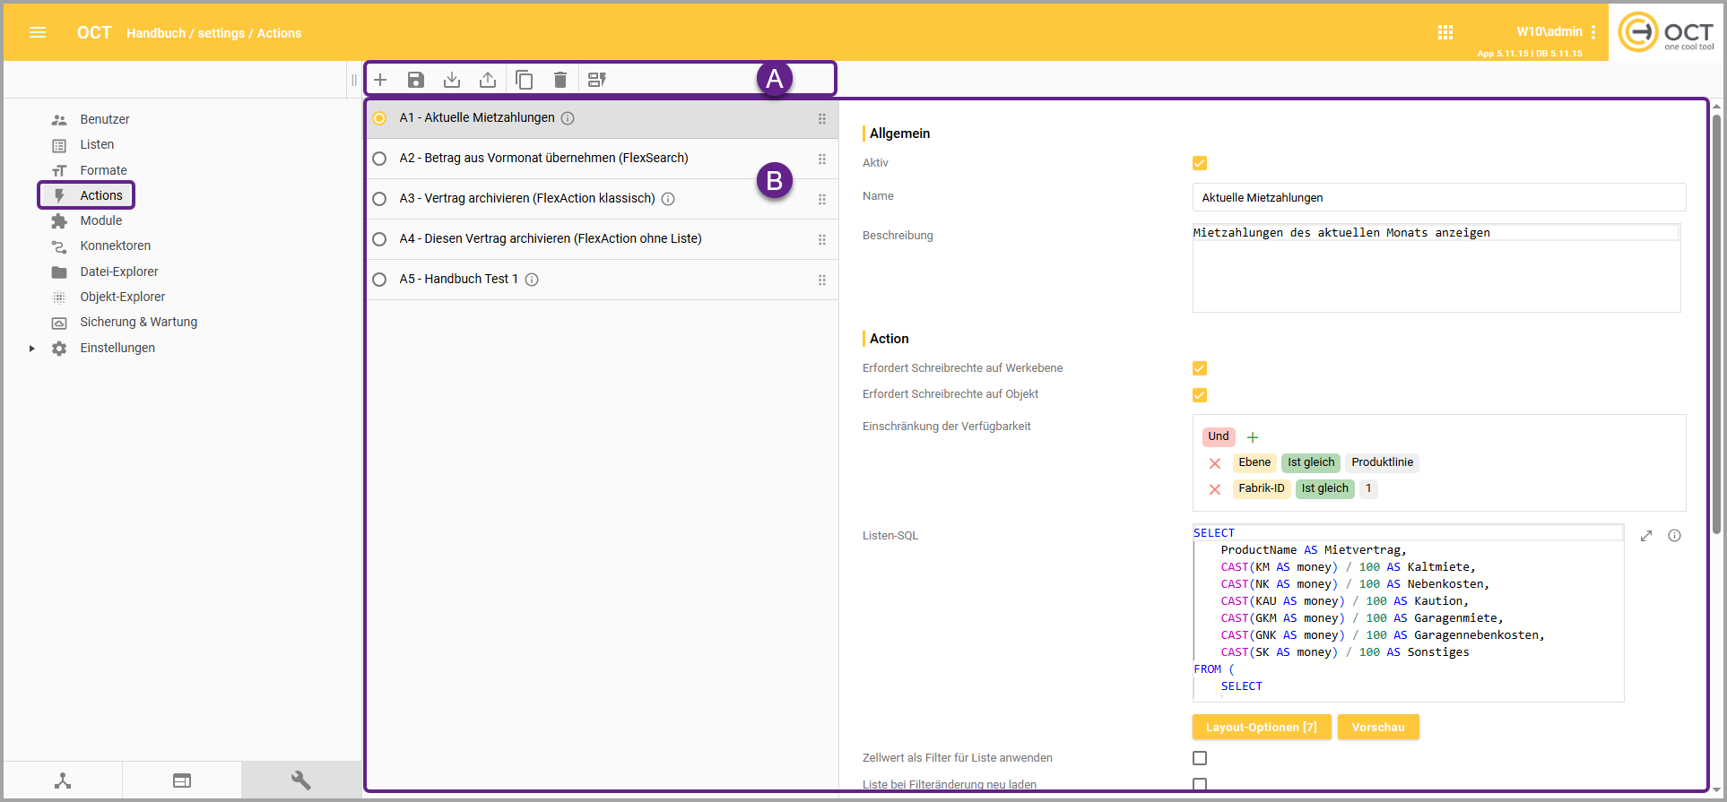
Task: Click inside the Listen-SQL code editor
Action: [x=1408, y=613]
